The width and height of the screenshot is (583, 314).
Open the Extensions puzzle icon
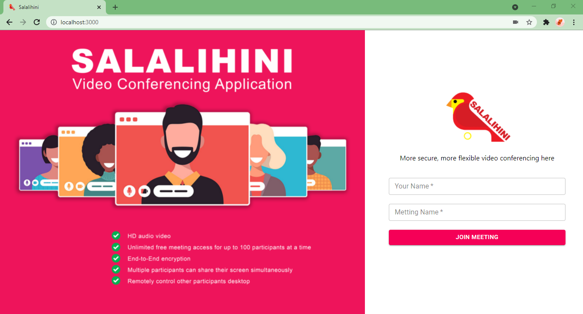(x=546, y=22)
